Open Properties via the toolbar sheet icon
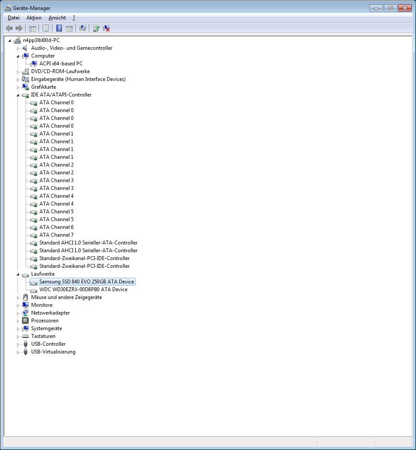This screenshot has height=450, width=416. 45,28
